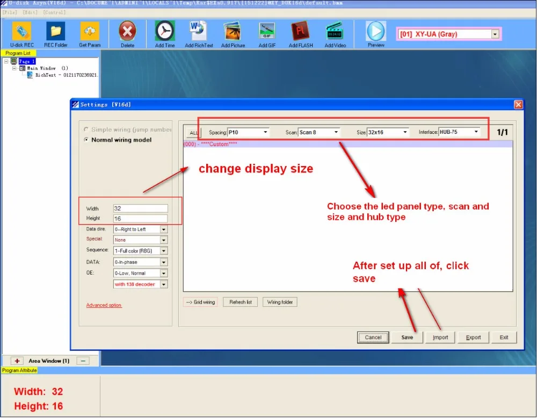Open the Wiring folder button

280,302
